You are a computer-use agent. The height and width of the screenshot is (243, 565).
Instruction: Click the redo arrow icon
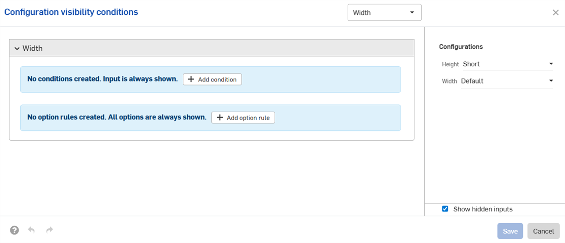click(x=49, y=230)
